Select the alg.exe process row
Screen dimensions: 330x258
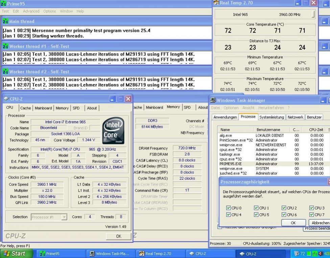tap(273, 135)
